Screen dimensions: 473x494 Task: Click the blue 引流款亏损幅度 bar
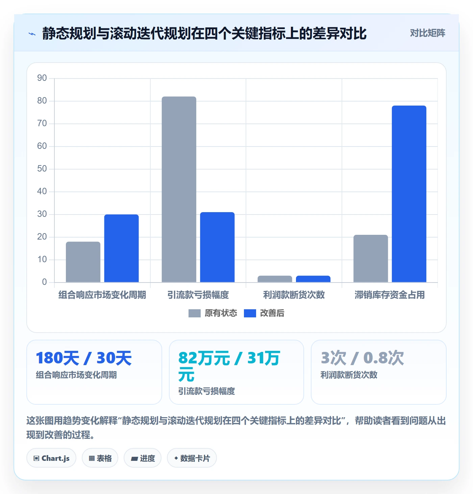point(217,247)
